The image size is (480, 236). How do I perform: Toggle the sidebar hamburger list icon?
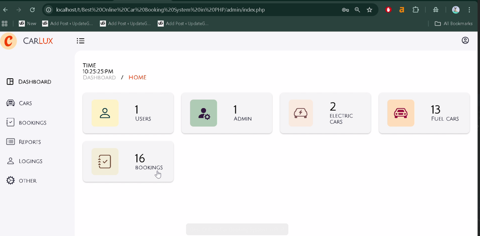(x=81, y=41)
